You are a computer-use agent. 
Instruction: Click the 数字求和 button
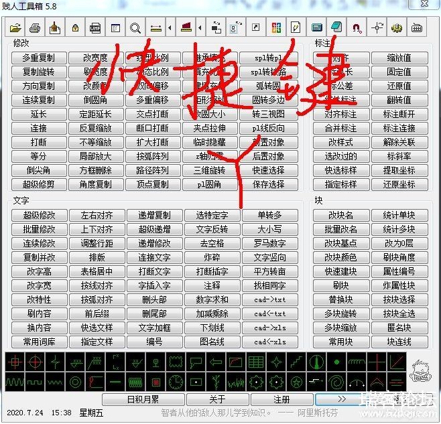tap(212, 299)
